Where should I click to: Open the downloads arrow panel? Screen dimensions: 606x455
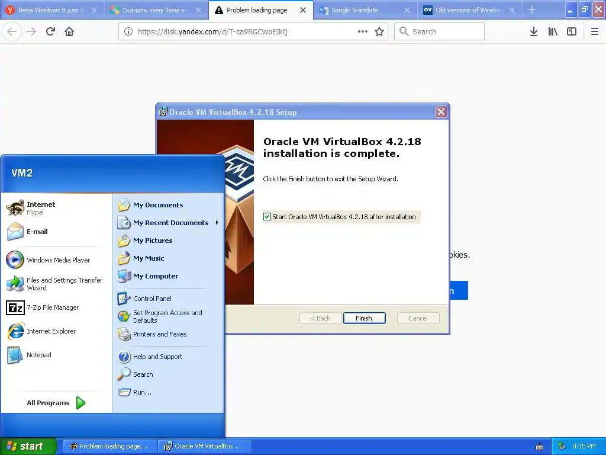click(x=534, y=31)
